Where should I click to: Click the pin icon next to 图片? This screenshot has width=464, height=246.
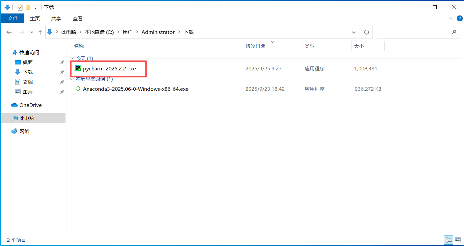click(x=62, y=92)
